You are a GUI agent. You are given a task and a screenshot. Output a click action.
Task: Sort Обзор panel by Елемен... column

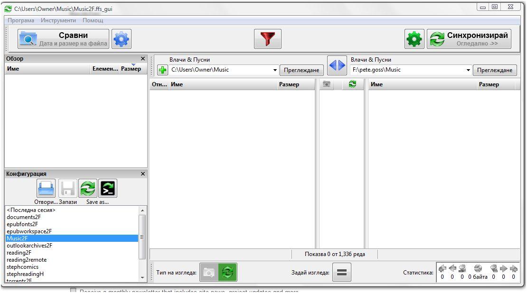click(105, 69)
